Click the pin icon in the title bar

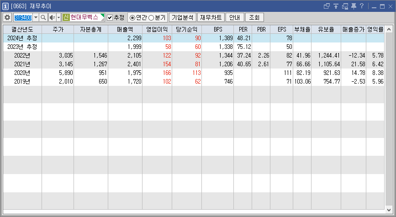[354, 6]
